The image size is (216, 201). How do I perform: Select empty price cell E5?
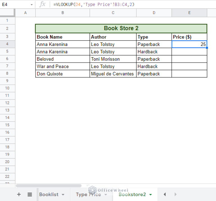pos(189,52)
